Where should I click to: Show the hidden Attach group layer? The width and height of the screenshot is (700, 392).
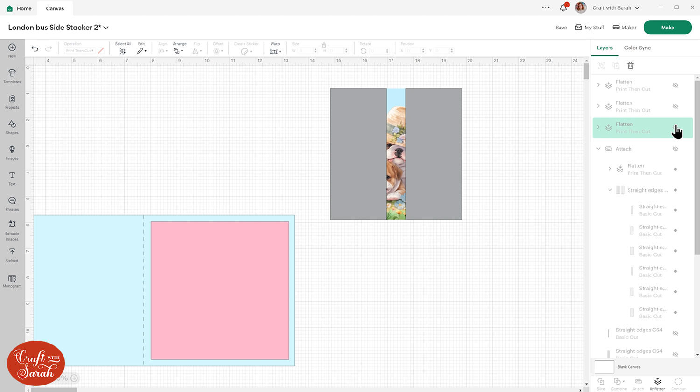click(x=675, y=149)
